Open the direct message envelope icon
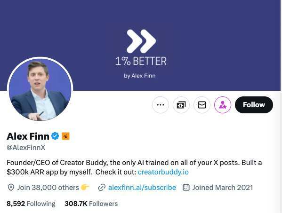The image size is (282, 213). tap(202, 105)
